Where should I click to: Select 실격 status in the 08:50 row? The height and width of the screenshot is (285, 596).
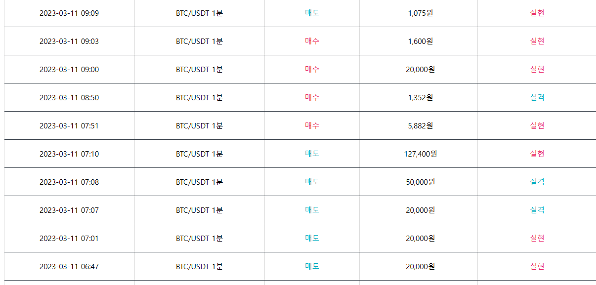click(x=537, y=97)
